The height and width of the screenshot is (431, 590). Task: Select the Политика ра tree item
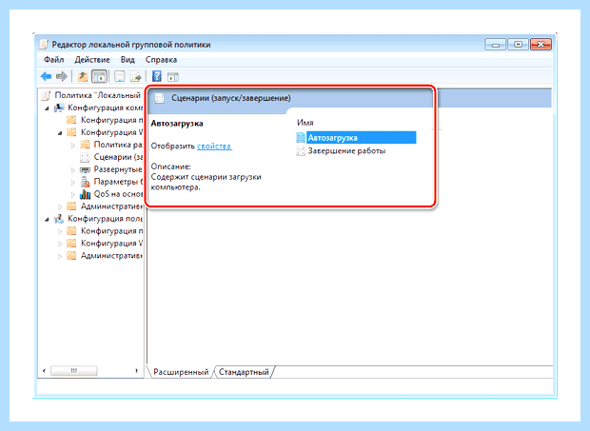[x=118, y=145]
